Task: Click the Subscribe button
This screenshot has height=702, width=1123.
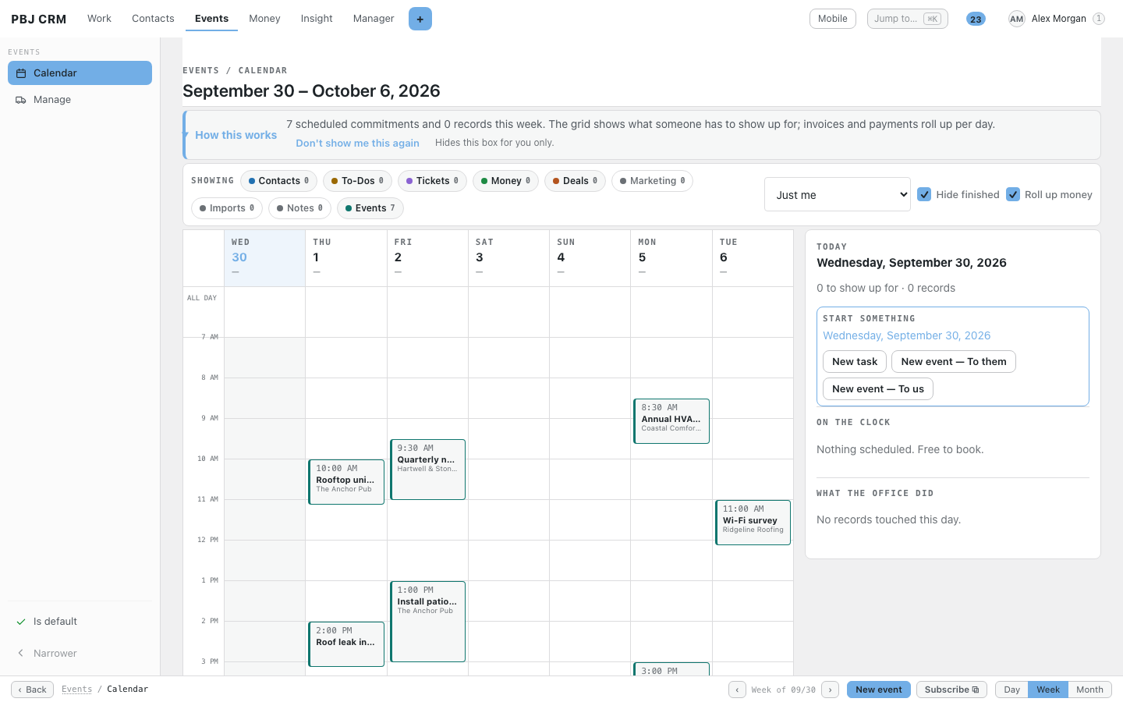Action: [x=951, y=690]
